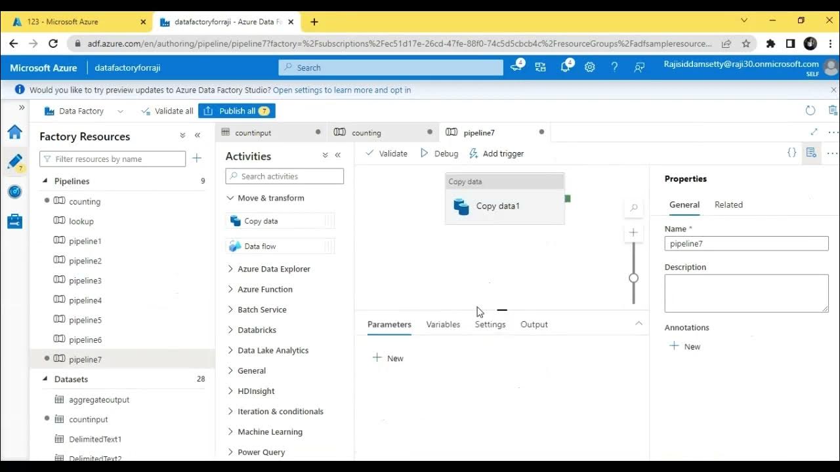
Task: Select the Settings tab
Action: pyautogui.click(x=490, y=324)
